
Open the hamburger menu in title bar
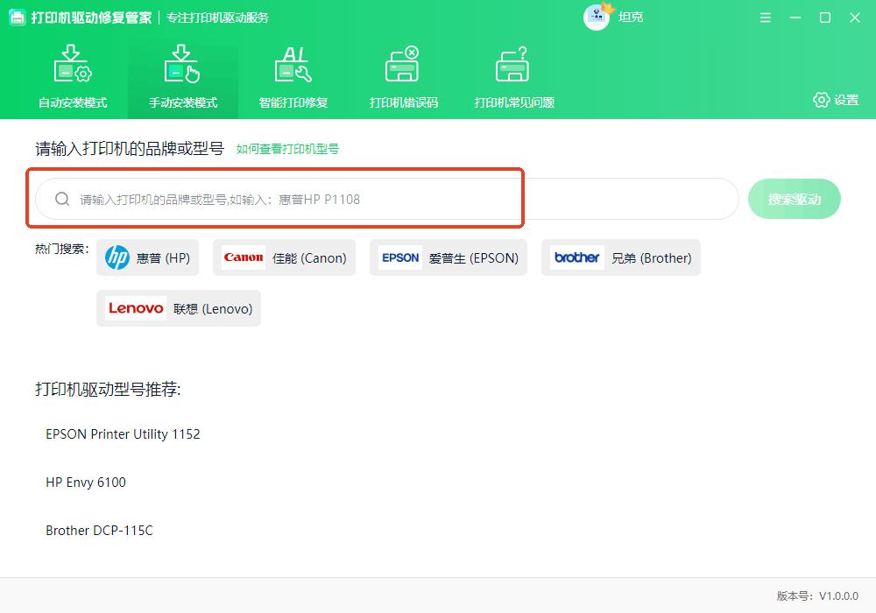[x=765, y=17]
